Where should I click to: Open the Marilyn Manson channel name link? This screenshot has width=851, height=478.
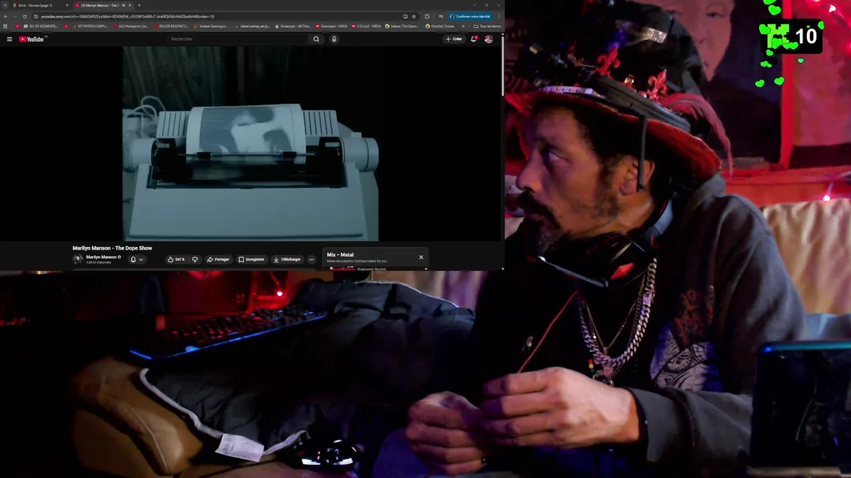coord(101,257)
